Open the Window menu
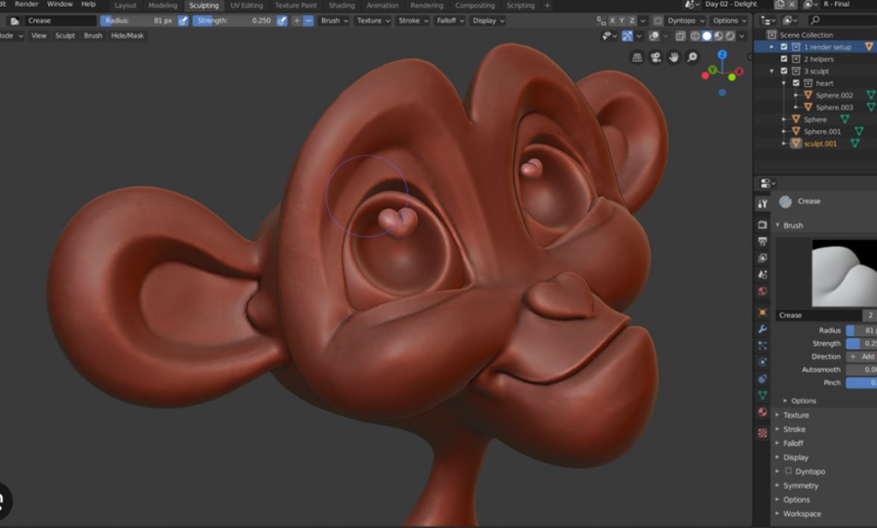 point(60,4)
